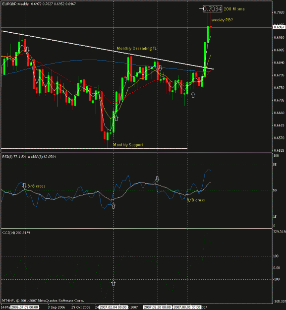The width and height of the screenshot is (286, 310).
Task: Click the CCI scale value -100
Action: (x=277, y=279)
